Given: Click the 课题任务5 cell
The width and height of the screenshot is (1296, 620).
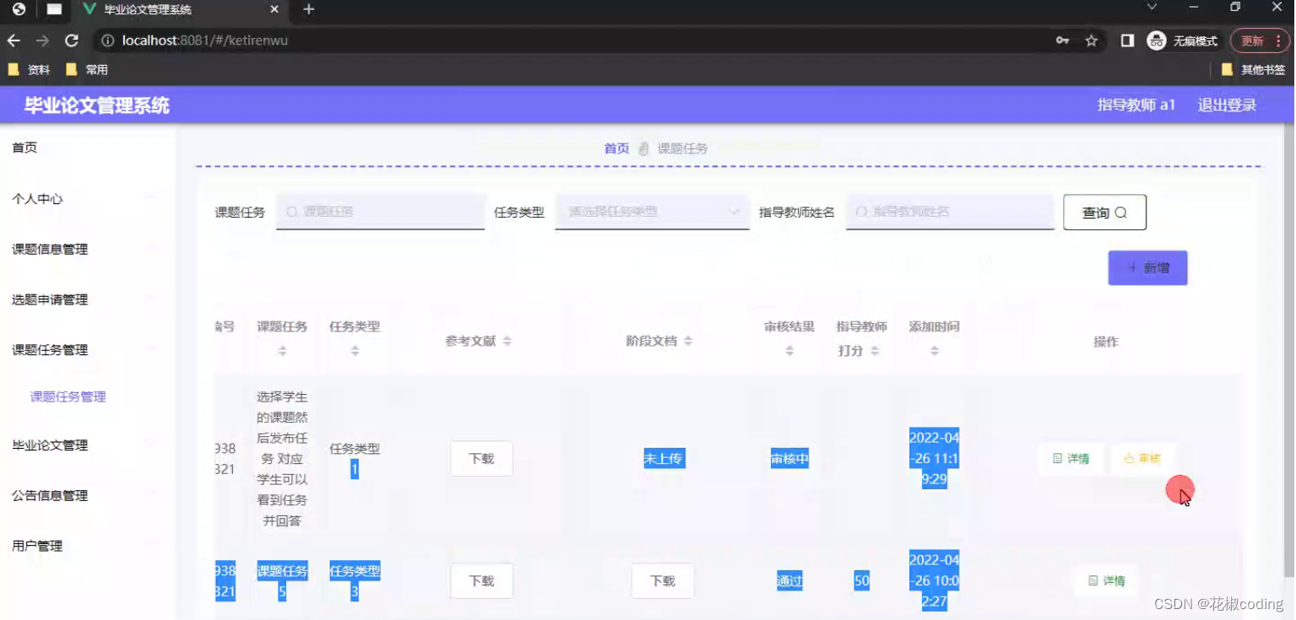Looking at the screenshot, I should pyautogui.click(x=282, y=581).
